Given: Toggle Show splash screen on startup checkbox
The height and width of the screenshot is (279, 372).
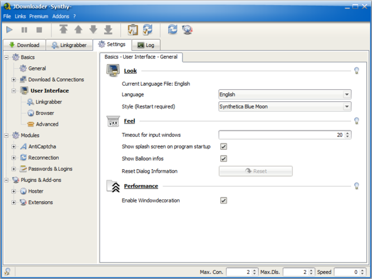Looking at the screenshot, I should [x=223, y=146].
